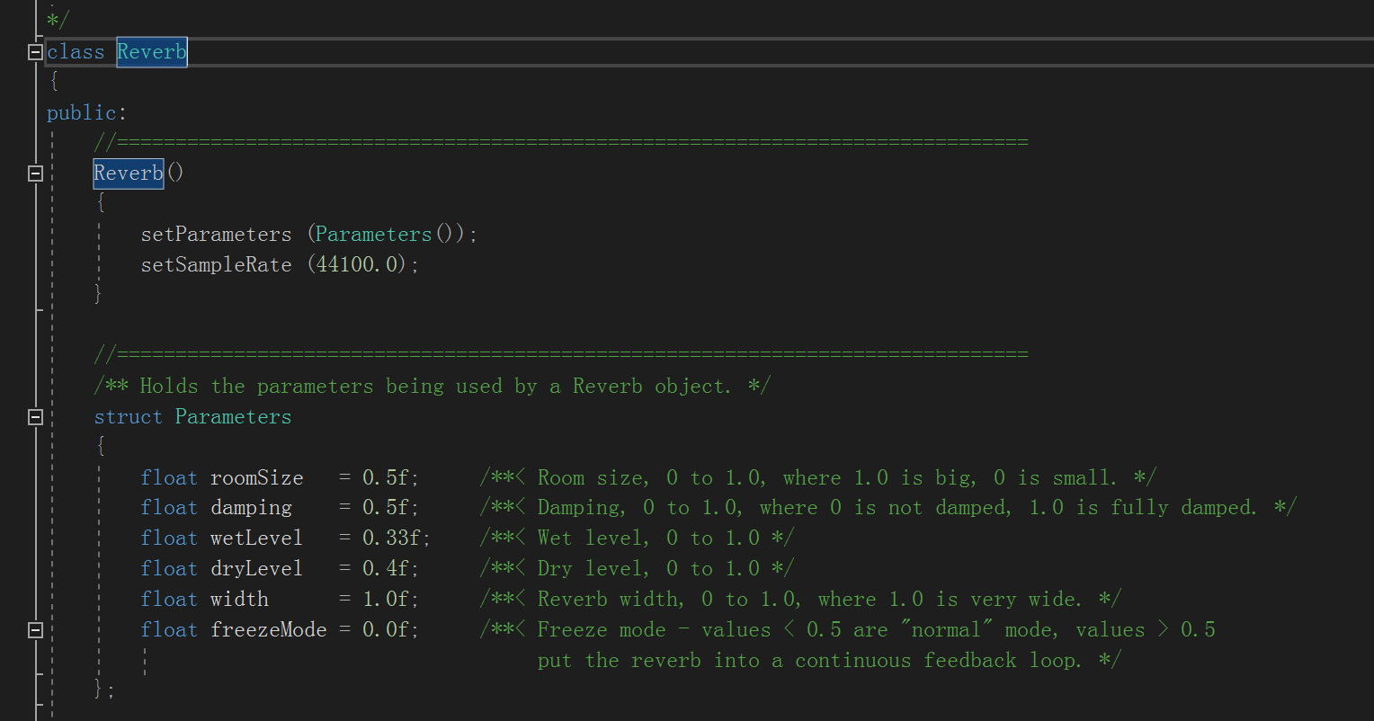This screenshot has height=721, width=1374.
Task: Click the 0.33f default value
Action: coord(396,539)
